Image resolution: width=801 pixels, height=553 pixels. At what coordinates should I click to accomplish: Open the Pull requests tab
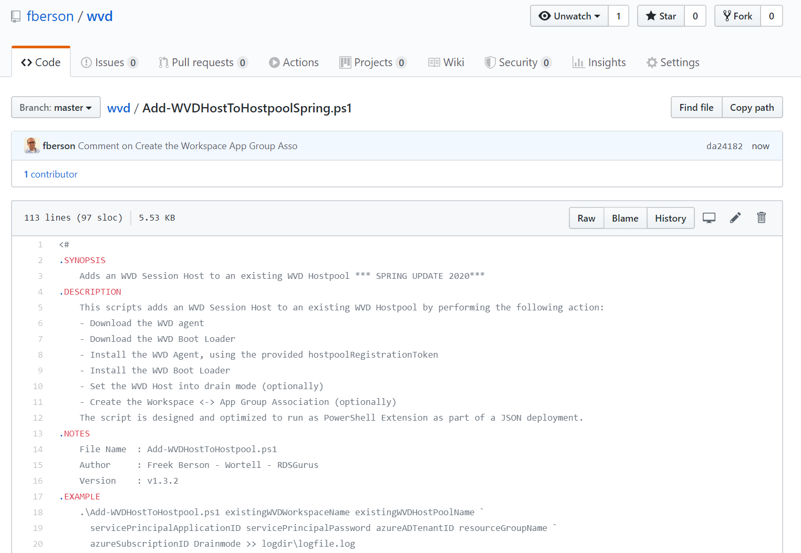click(203, 62)
